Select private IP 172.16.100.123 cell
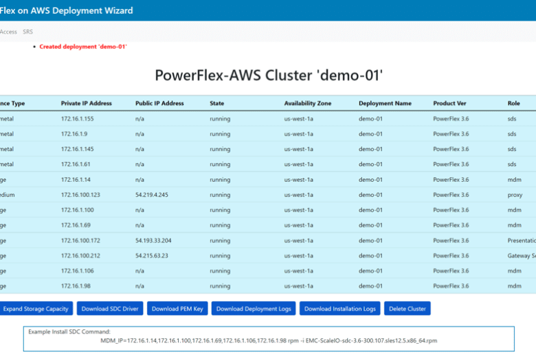The height and width of the screenshot is (354, 536). click(80, 195)
